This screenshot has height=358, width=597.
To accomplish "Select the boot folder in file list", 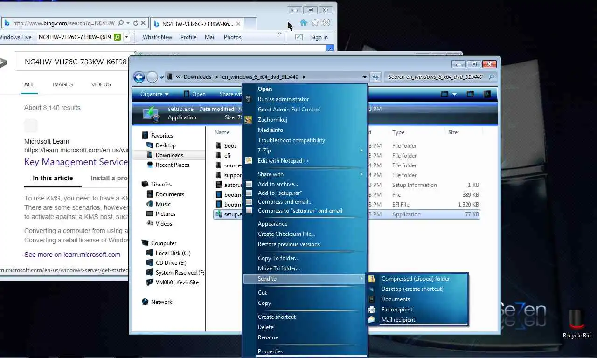I will tap(230, 146).
